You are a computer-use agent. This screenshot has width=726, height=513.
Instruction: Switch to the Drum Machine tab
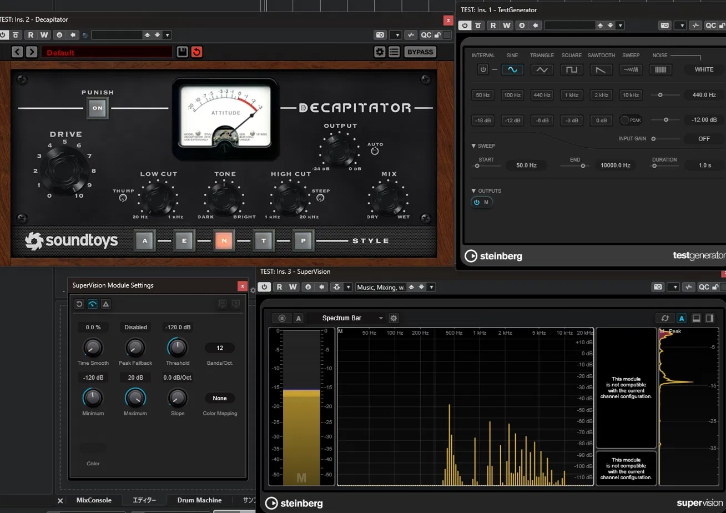pyautogui.click(x=200, y=500)
